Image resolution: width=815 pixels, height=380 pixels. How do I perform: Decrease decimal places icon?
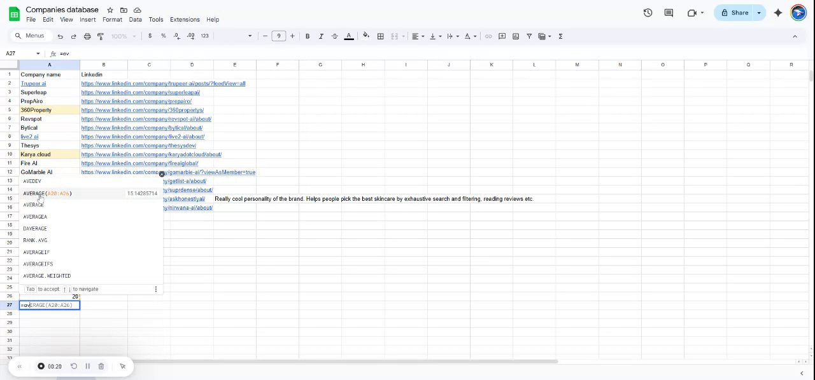tap(178, 36)
